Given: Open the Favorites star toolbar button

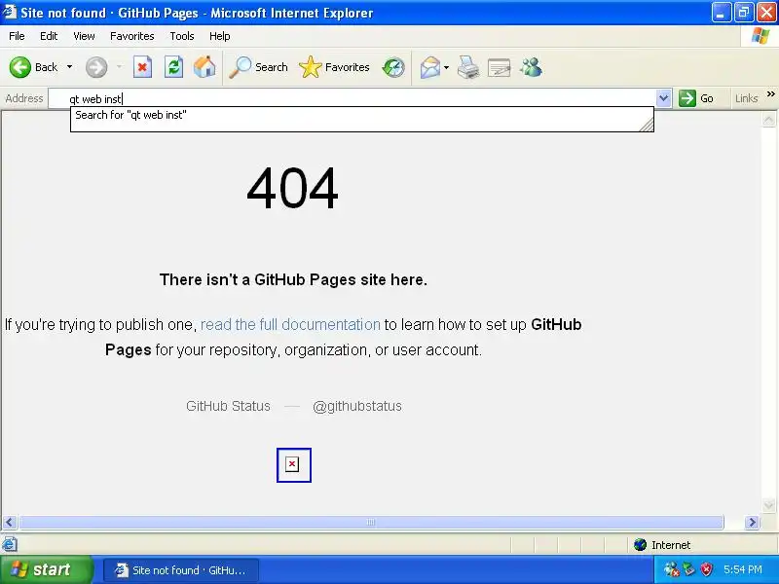Looking at the screenshot, I should click(334, 67).
